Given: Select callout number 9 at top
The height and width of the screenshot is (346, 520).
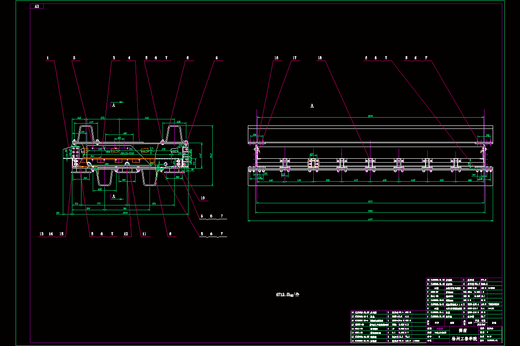Looking at the screenshot, I should 217,58.
